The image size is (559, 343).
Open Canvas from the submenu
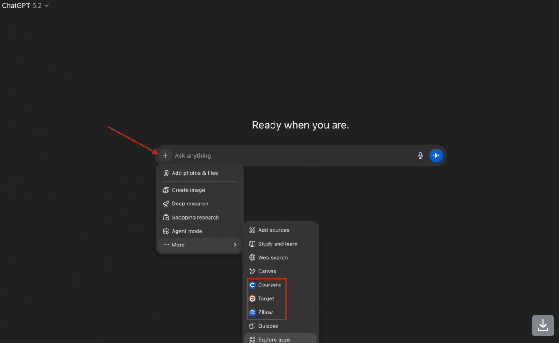click(x=267, y=271)
